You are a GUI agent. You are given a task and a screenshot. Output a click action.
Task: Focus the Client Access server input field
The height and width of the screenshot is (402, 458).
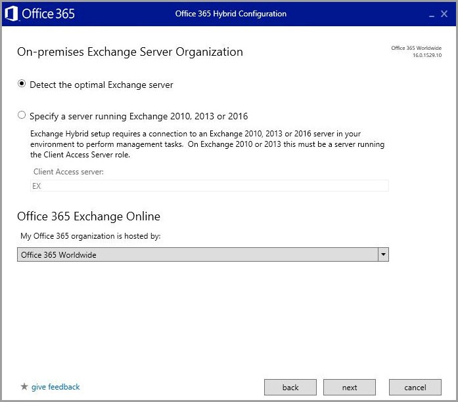click(x=210, y=186)
